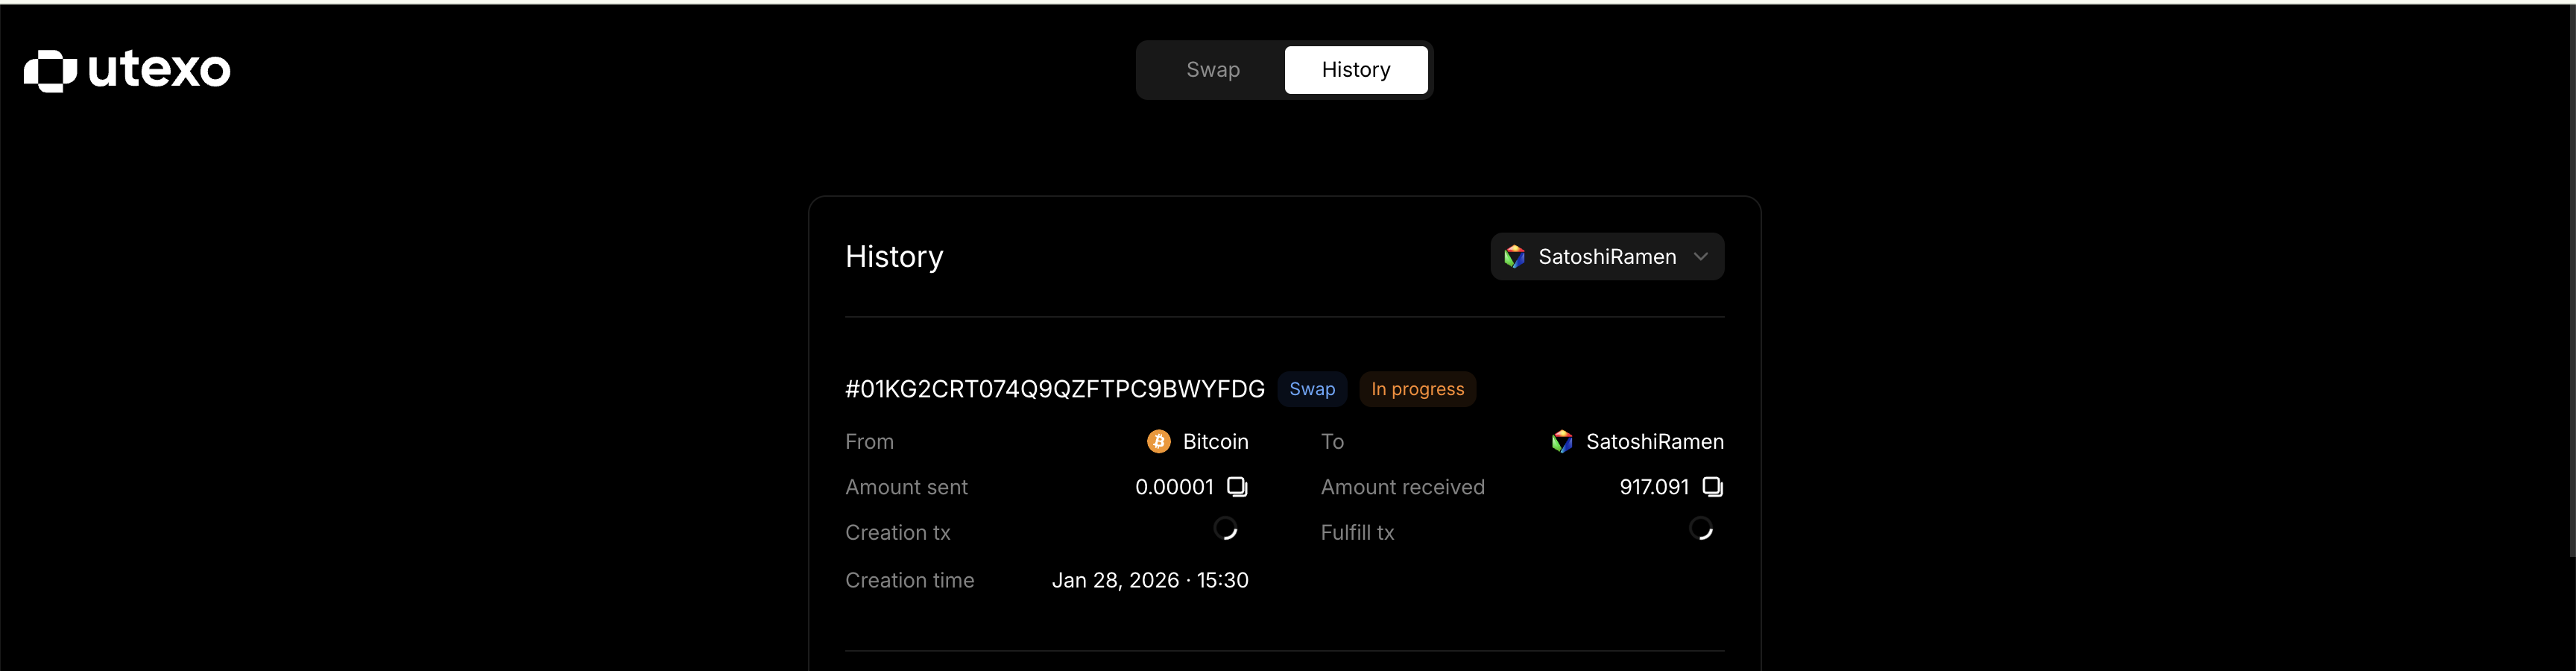
Task: Click the SatoshiRamen icon in the history filter
Action: 1514,257
